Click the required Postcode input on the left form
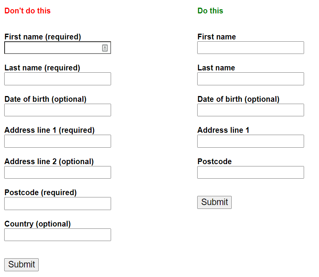 click(57, 204)
